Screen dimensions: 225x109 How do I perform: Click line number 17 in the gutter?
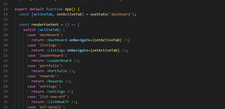click(x=5, y=30)
